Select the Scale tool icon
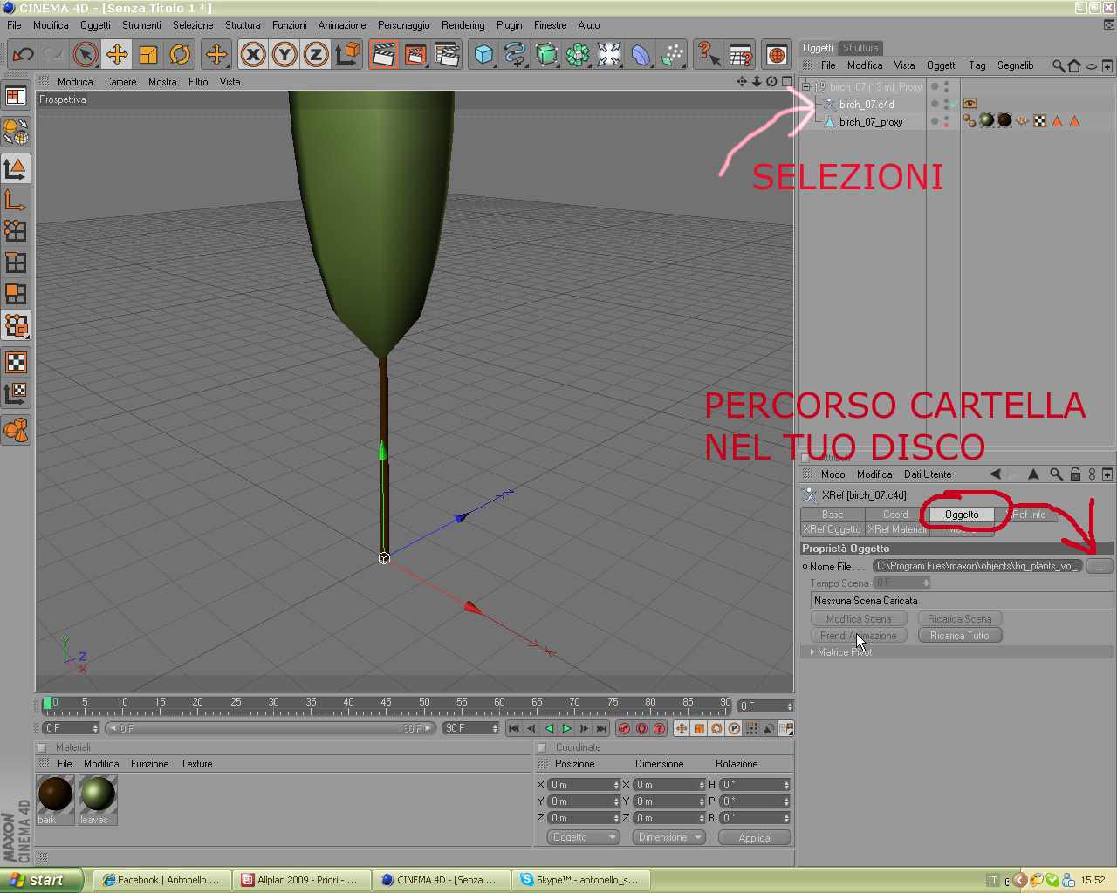Viewport: 1117px width, 893px height. point(148,55)
